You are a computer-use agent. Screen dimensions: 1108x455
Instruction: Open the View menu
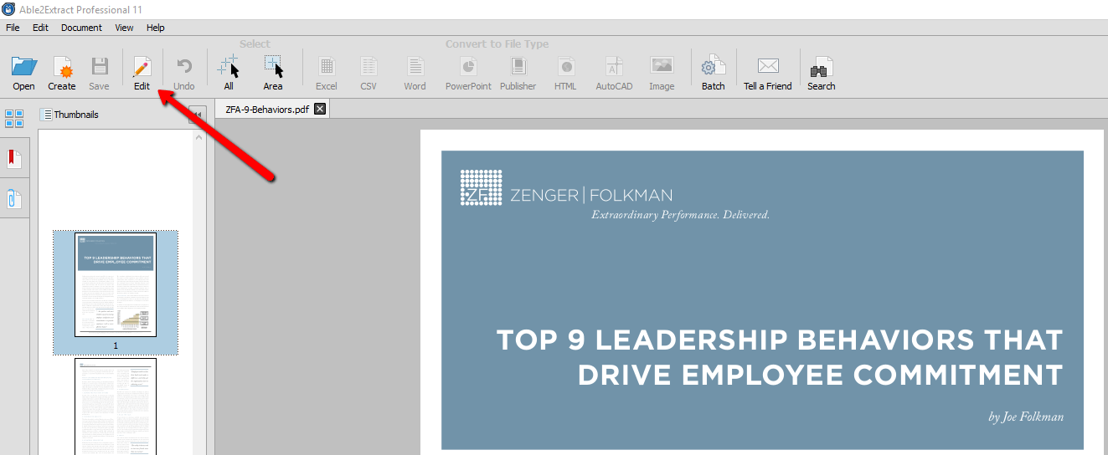(124, 28)
